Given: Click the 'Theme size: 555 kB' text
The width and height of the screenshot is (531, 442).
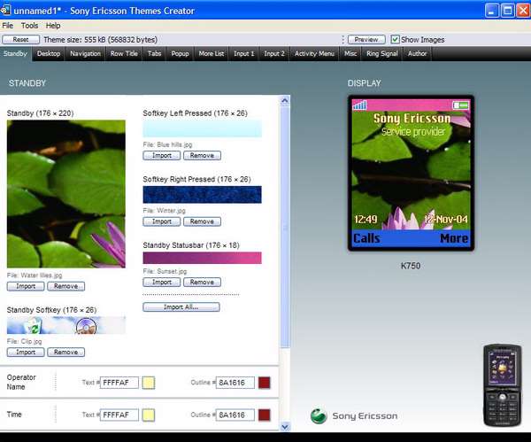Looking at the screenshot, I should pos(100,40).
